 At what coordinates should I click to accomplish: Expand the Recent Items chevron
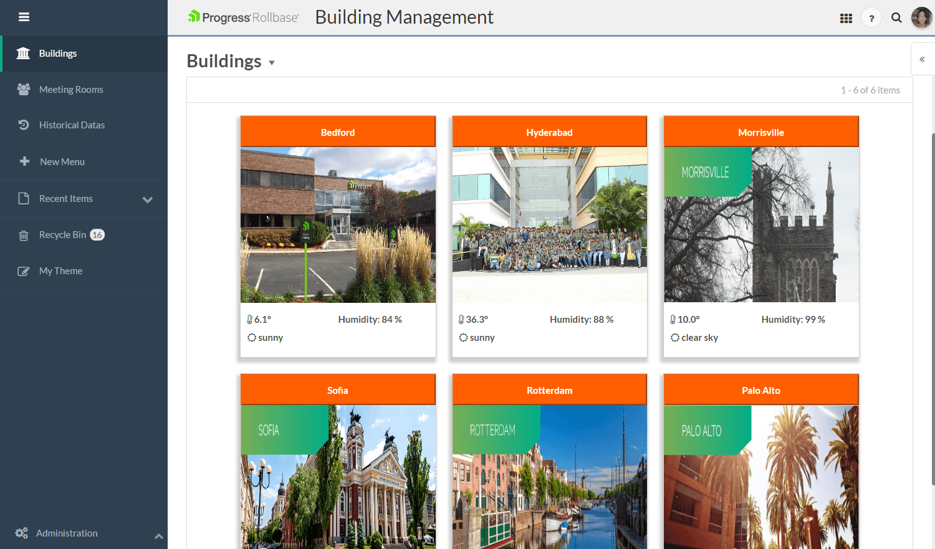coord(148,199)
